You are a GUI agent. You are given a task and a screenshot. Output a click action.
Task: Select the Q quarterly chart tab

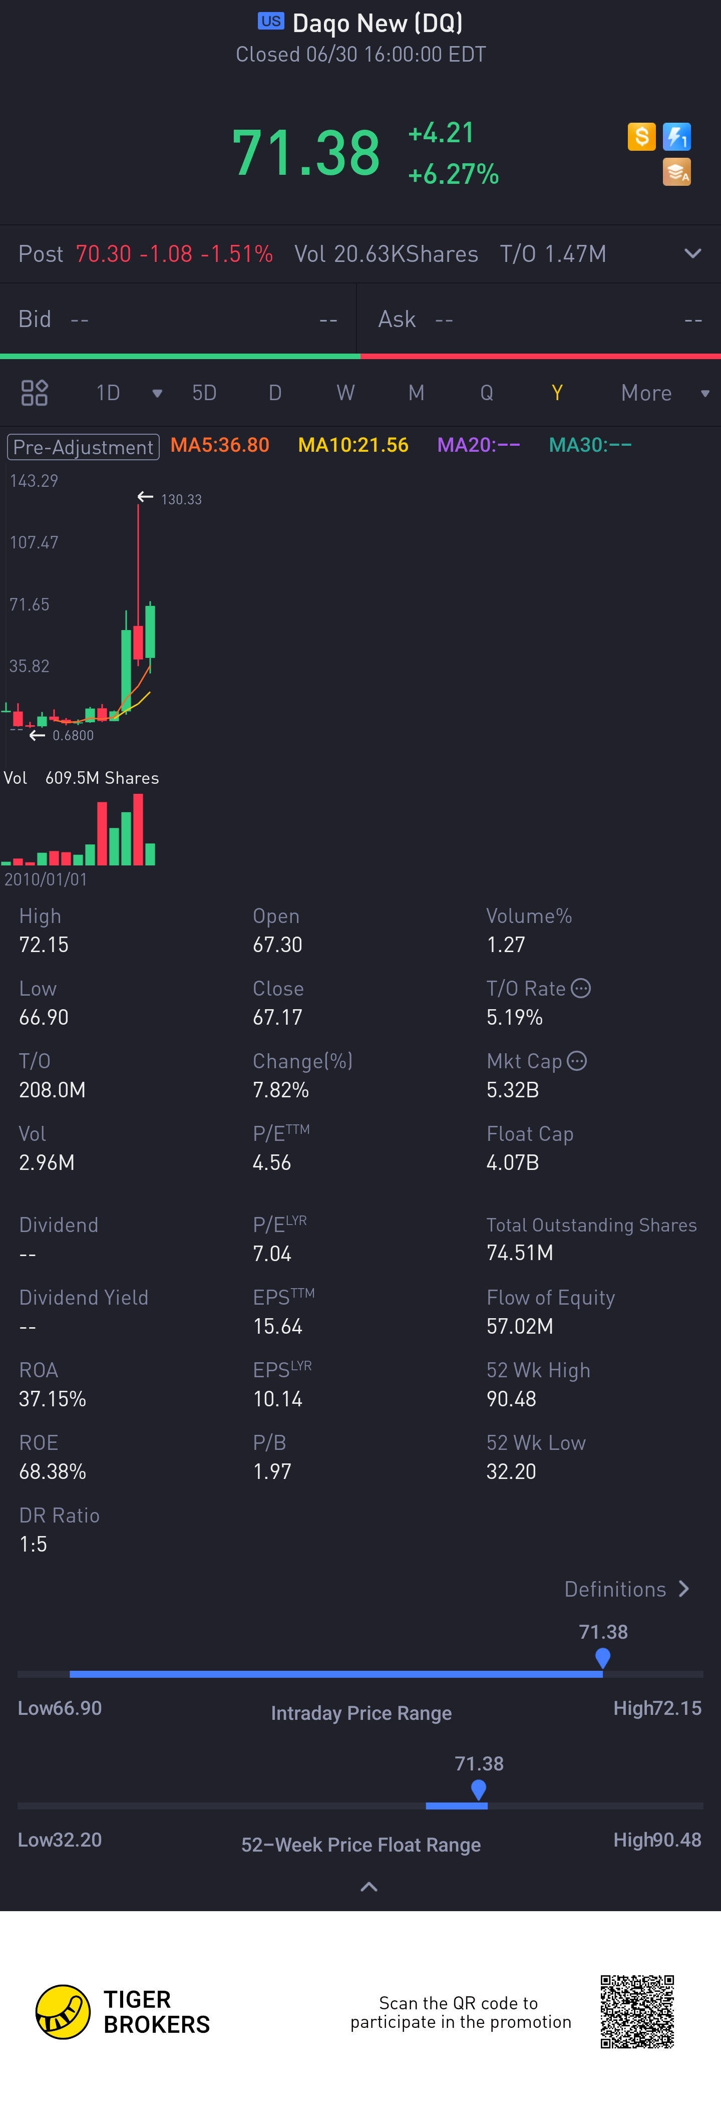pyautogui.click(x=486, y=394)
